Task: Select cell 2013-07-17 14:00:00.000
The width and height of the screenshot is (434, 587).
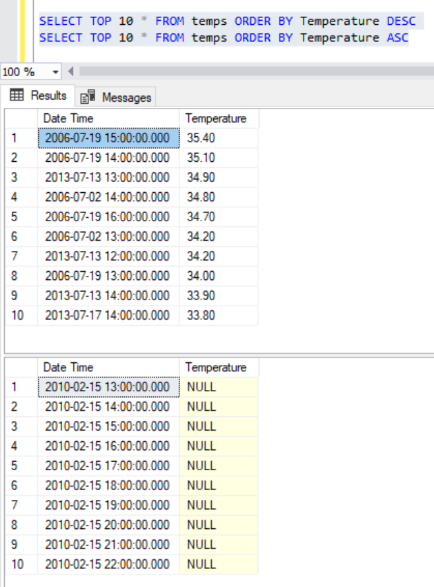Action: pos(108,315)
